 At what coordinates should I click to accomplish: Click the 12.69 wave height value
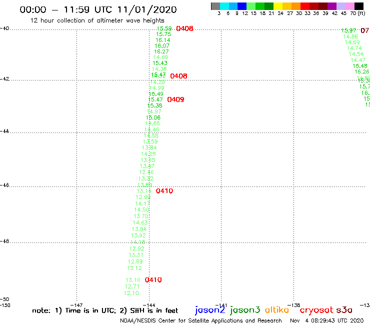135,261
